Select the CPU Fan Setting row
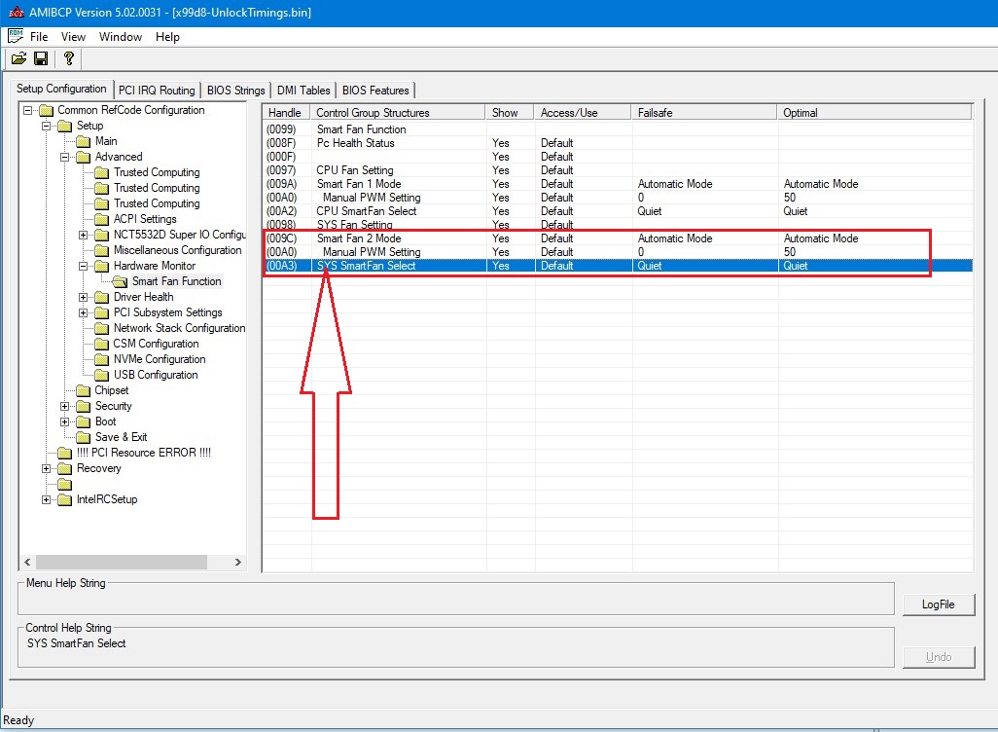 [618, 170]
